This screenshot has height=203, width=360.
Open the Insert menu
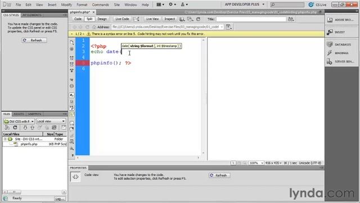click(x=52, y=5)
